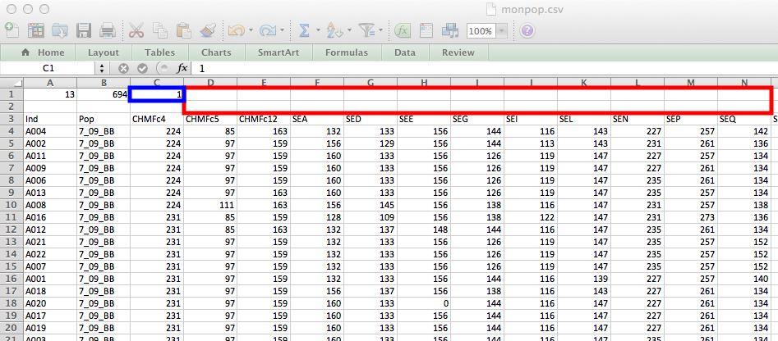The width and height of the screenshot is (778, 341).
Task: Expand the Undo history dropdown arrow
Action: pos(249,31)
